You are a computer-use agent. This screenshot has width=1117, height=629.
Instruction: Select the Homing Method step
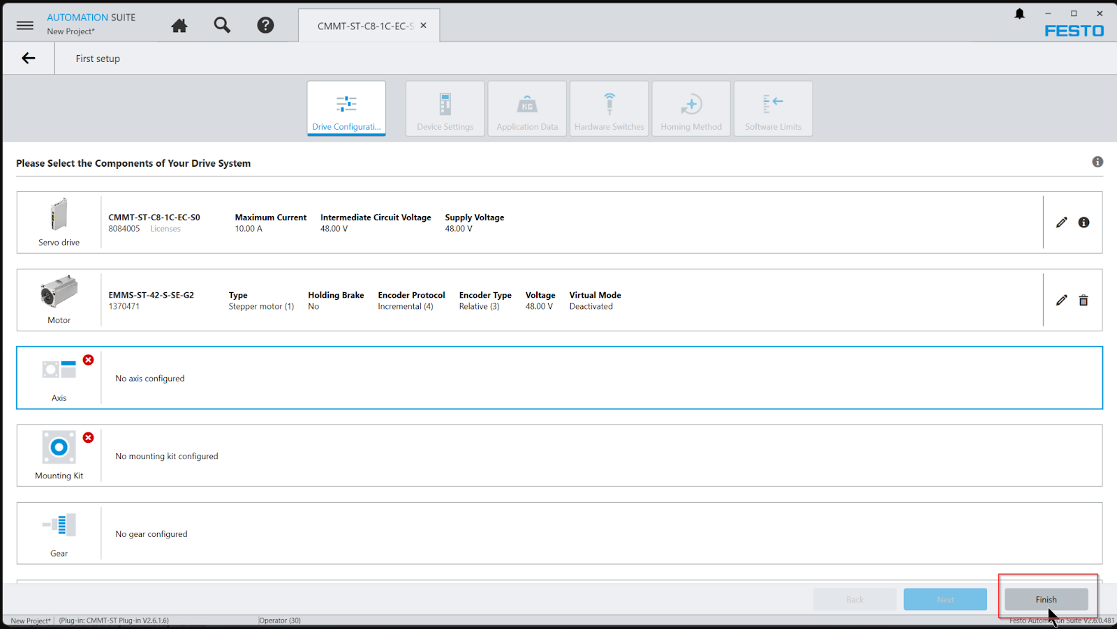click(691, 108)
